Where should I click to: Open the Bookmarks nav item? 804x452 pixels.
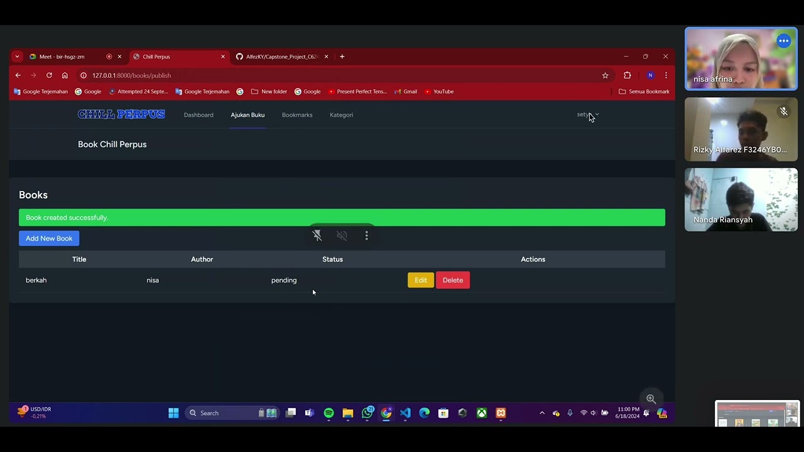[x=297, y=115]
